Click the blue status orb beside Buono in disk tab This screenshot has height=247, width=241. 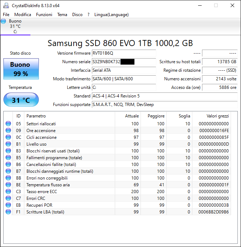pyautogui.click(x=3, y=21)
